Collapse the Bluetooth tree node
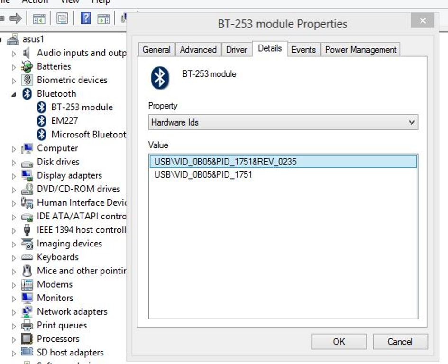 [14, 94]
